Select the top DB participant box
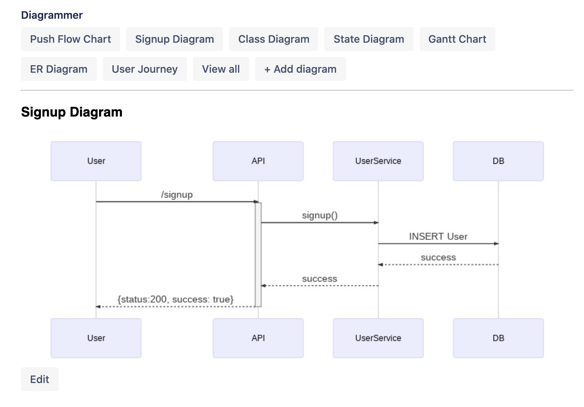Viewport: 584px width, 407px height. pyautogui.click(x=498, y=161)
